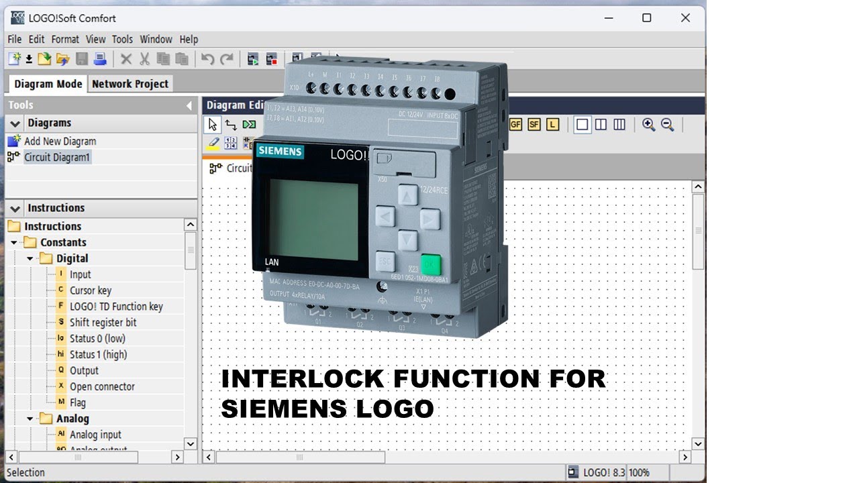
Task: Click the diagram canvas vertical scrollbar thumb
Action: [x=698, y=231]
